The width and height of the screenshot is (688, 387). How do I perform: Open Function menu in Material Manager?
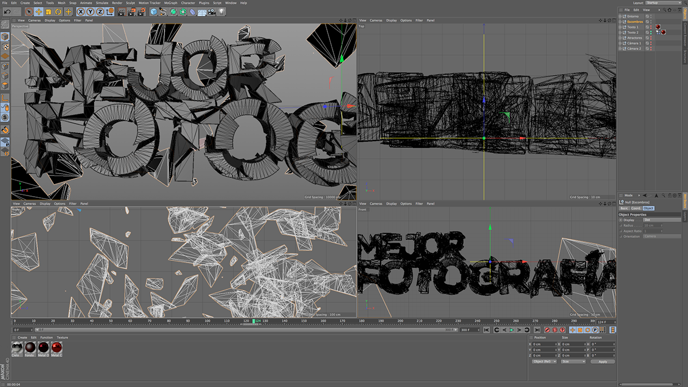tap(46, 338)
